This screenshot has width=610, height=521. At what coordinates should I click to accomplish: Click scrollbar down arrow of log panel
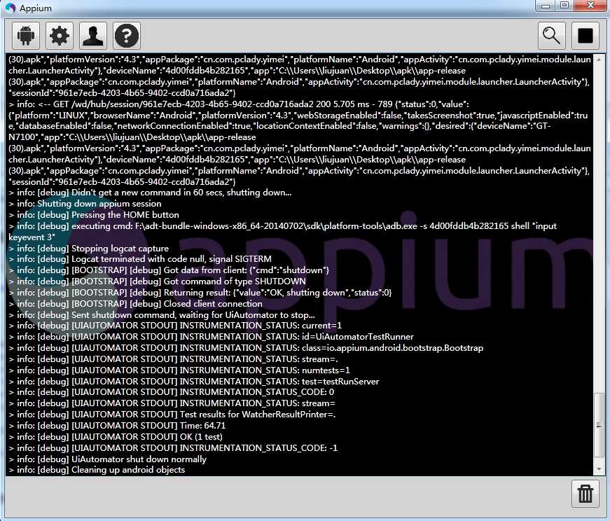click(599, 469)
